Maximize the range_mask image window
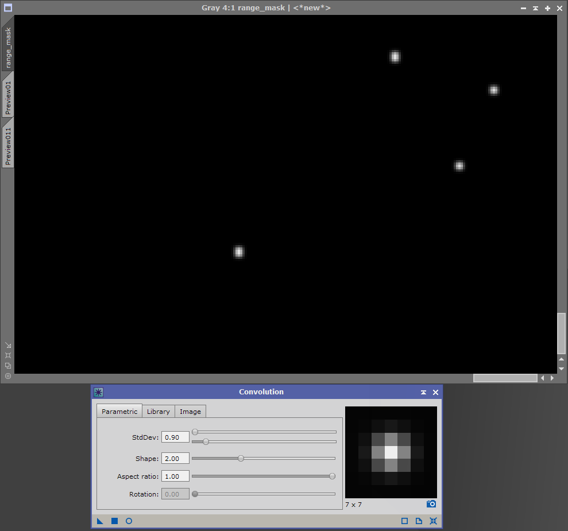 coord(548,8)
